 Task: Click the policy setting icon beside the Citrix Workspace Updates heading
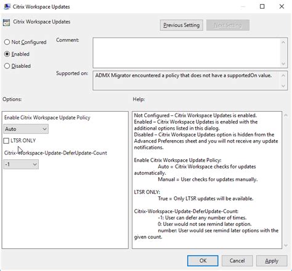tap(6, 23)
